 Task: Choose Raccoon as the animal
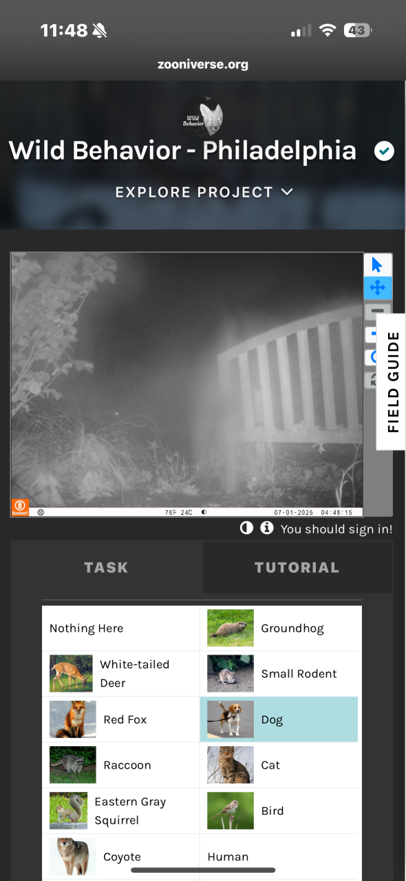pyautogui.click(x=121, y=765)
